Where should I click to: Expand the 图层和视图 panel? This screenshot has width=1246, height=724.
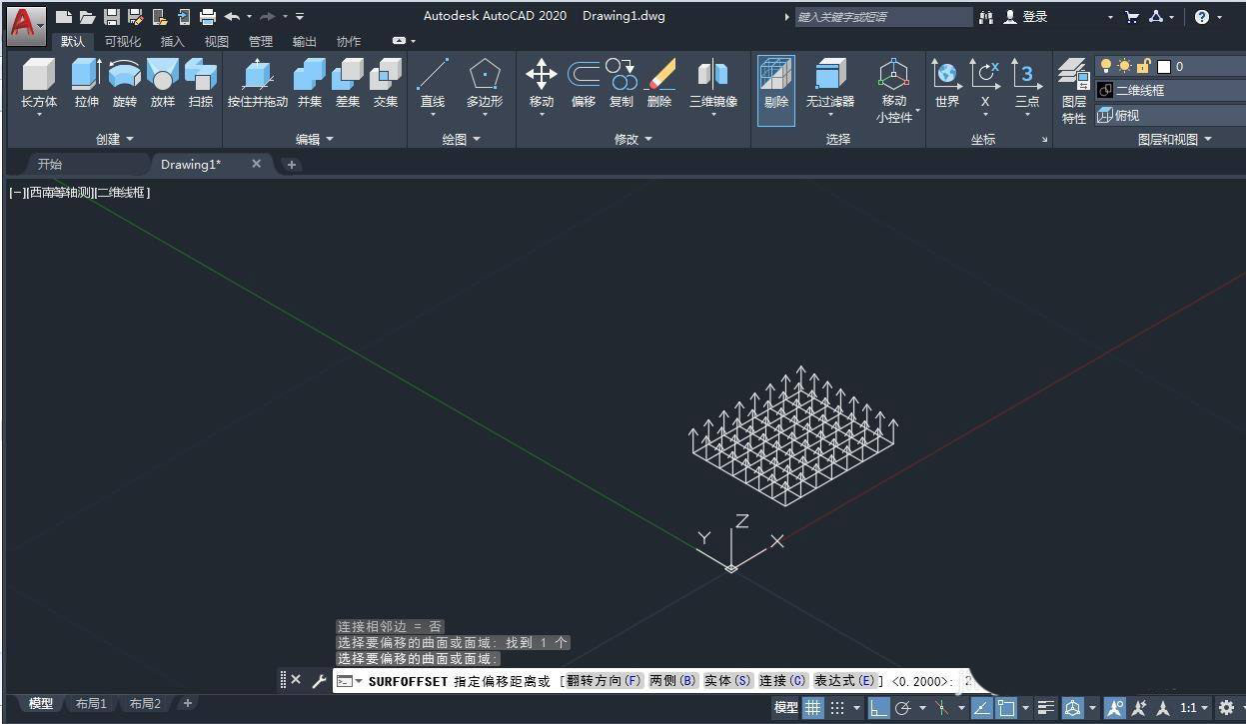point(1174,139)
